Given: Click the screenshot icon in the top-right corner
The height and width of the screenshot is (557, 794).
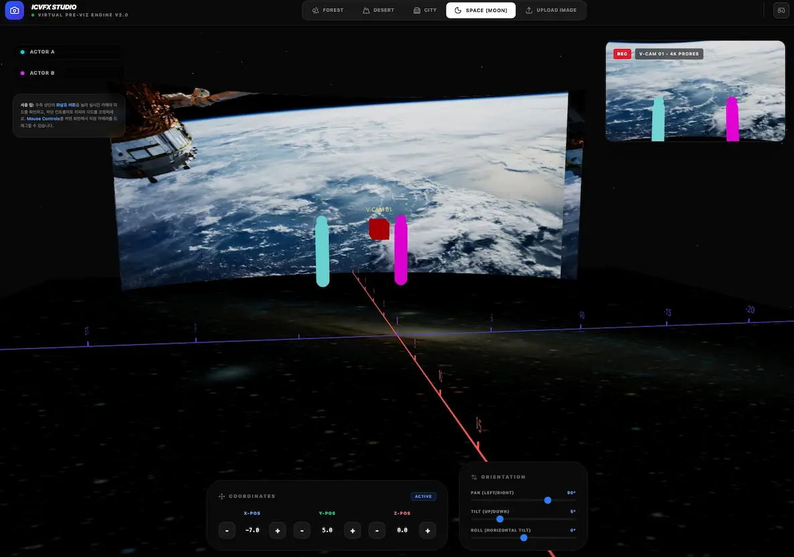Looking at the screenshot, I should 780,10.
